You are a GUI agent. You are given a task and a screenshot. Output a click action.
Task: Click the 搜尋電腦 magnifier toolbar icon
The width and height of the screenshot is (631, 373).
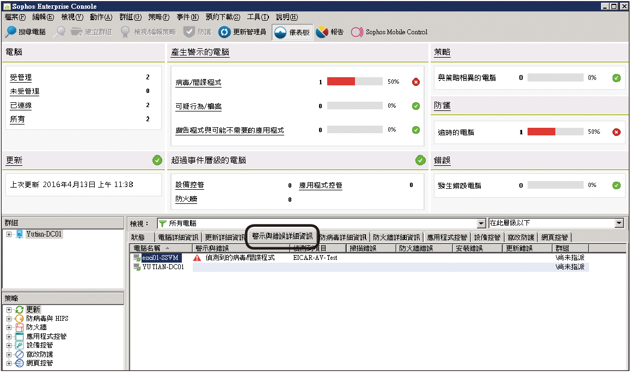click(x=11, y=32)
